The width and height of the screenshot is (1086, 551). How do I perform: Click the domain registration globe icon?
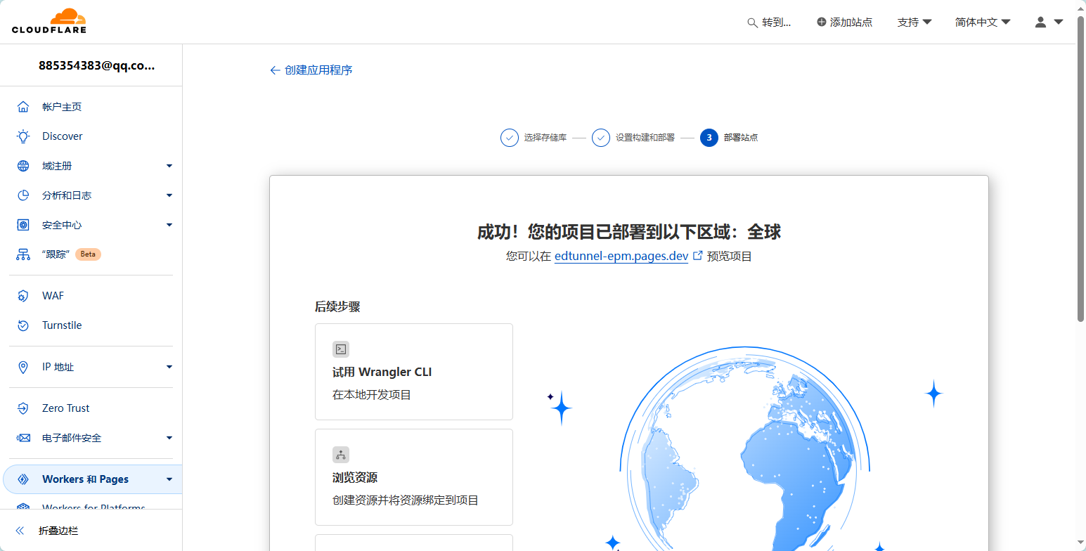23,166
